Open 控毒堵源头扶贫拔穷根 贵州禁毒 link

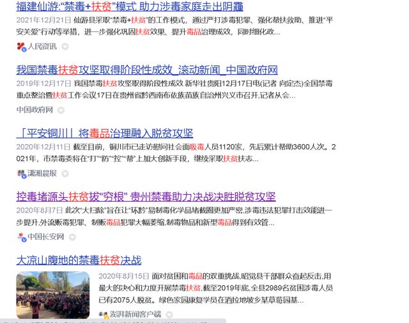[146, 197]
